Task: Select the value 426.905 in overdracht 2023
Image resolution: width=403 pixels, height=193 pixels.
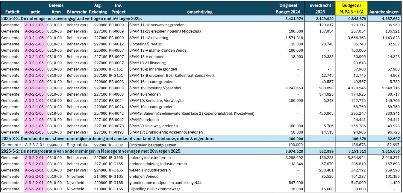Action: coord(326,113)
